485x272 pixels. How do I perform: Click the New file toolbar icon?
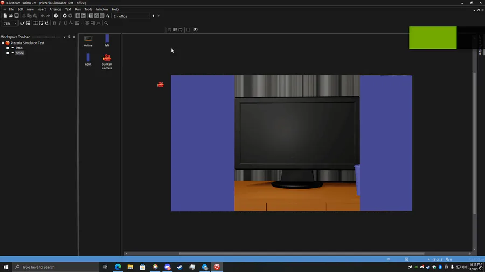point(5,16)
